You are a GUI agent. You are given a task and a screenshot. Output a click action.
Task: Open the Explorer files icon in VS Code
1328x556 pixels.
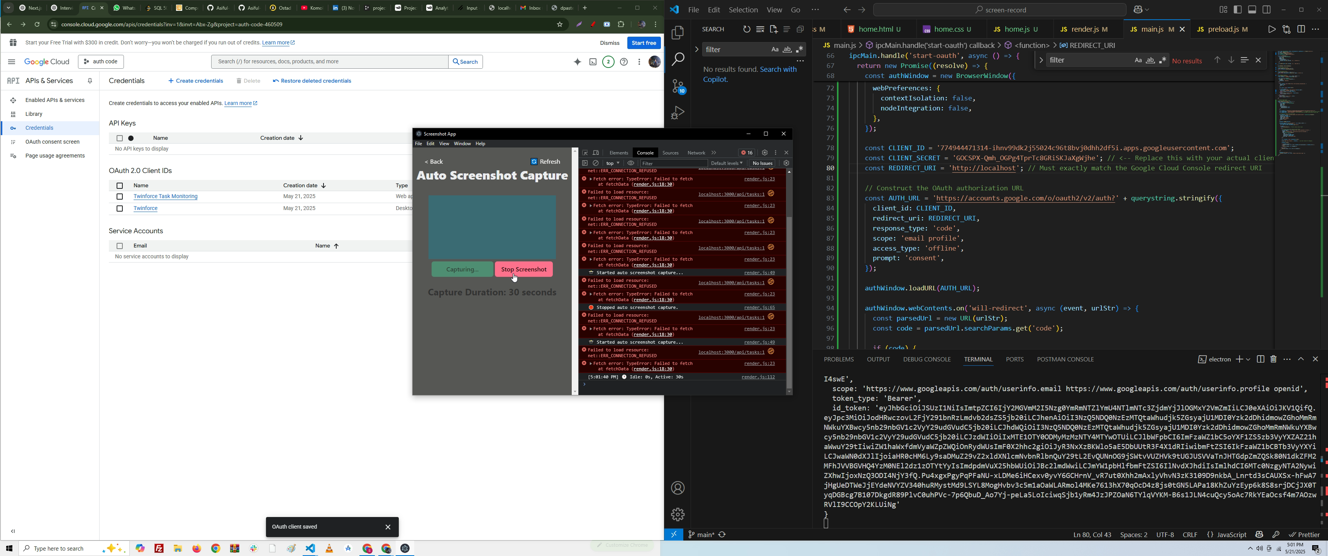678,33
